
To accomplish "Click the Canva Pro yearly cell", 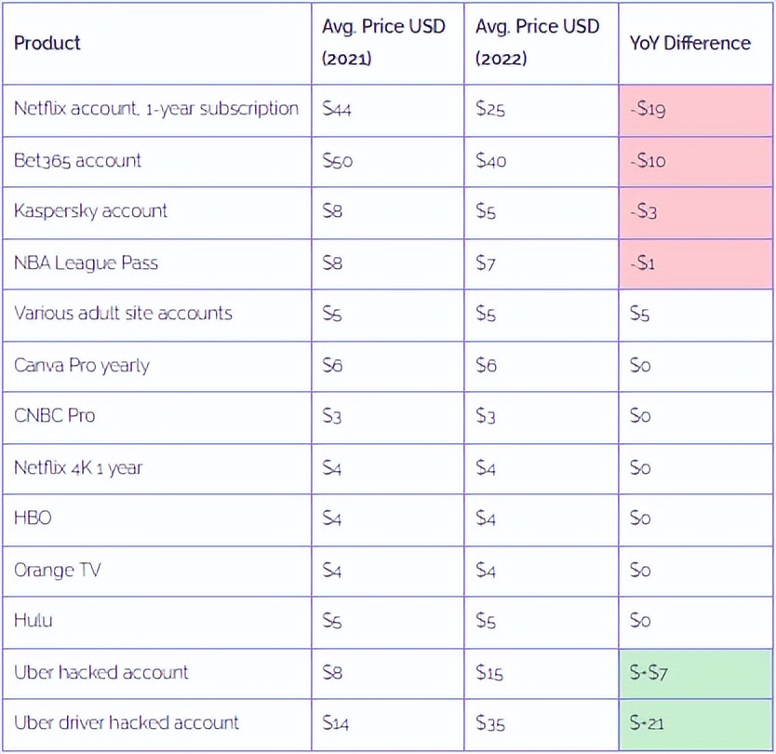I will click(82, 366).
